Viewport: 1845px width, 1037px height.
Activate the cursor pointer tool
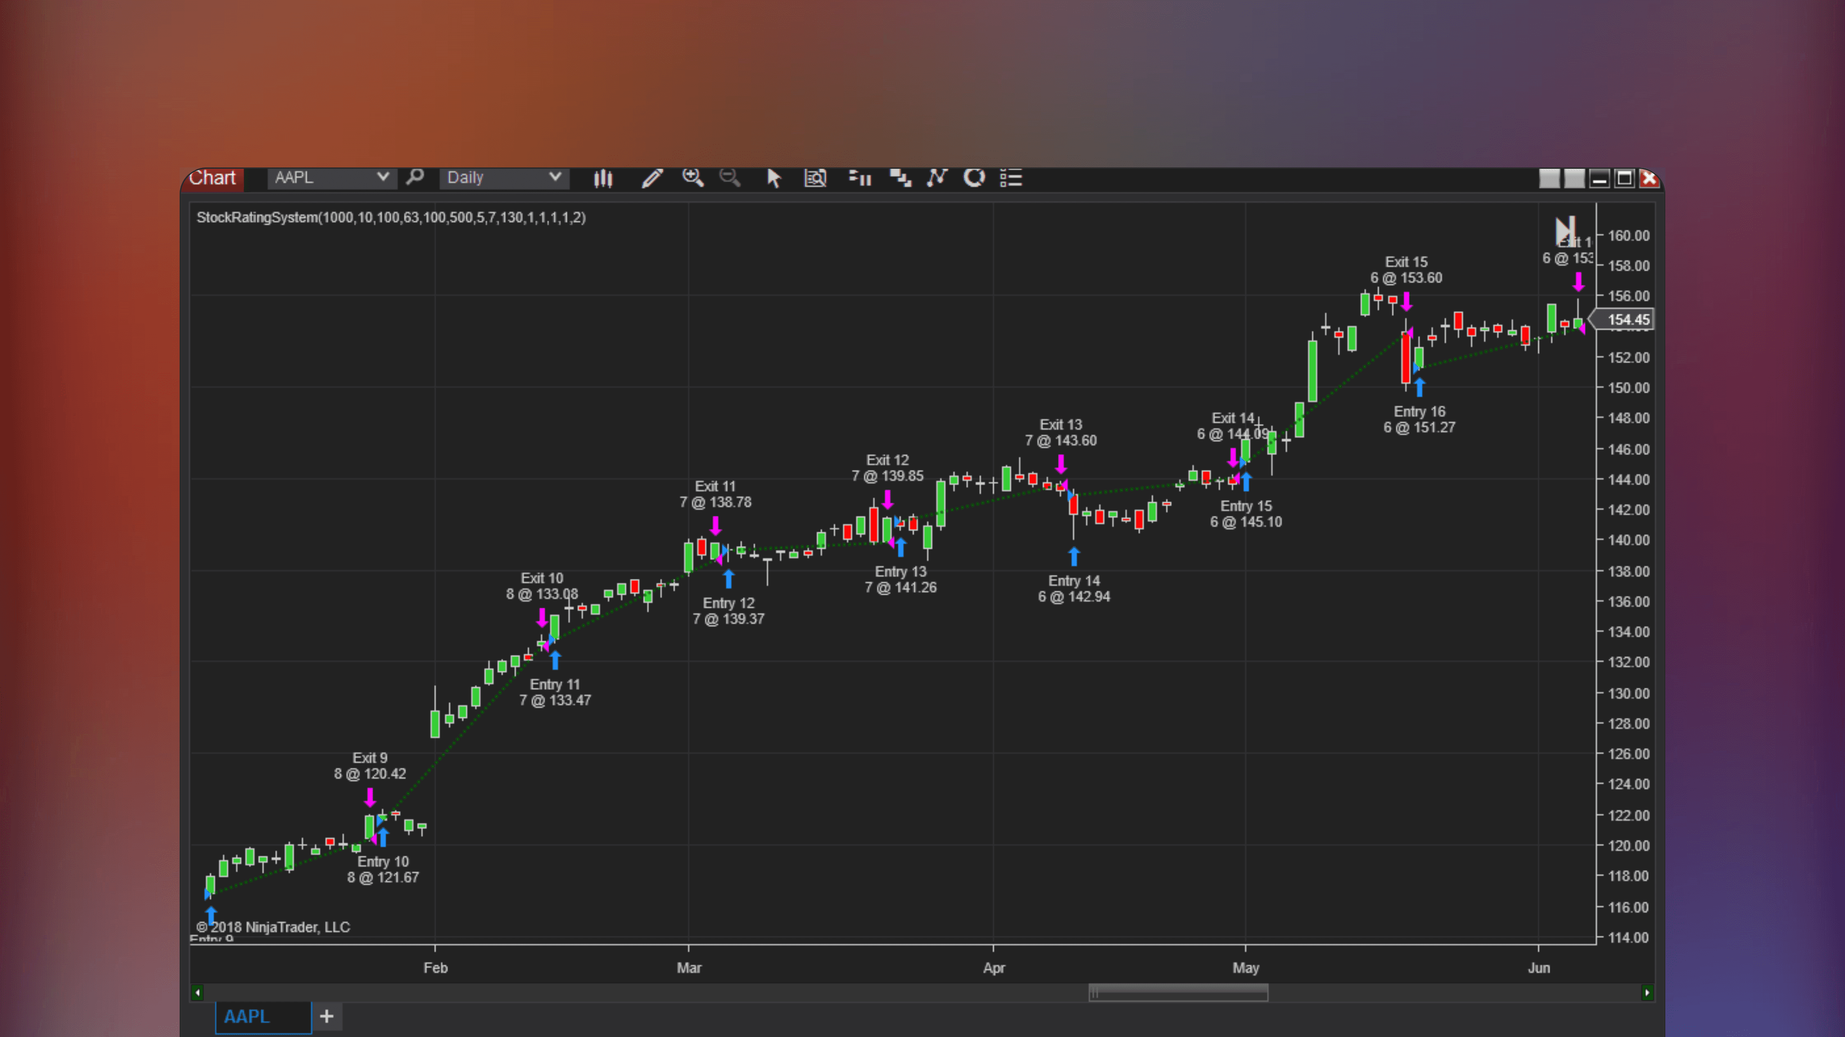pyautogui.click(x=773, y=178)
